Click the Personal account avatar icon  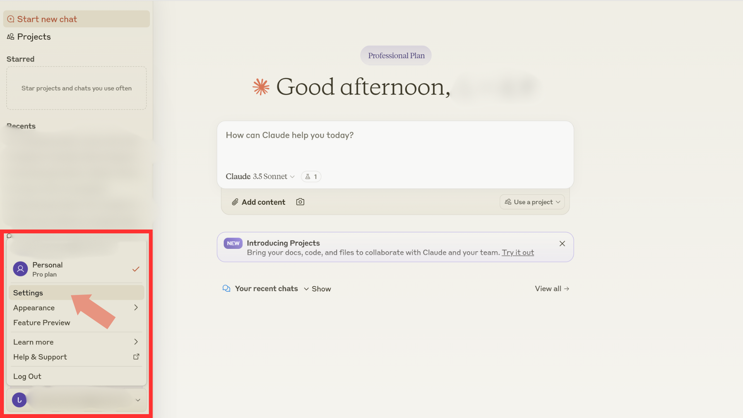click(x=21, y=269)
